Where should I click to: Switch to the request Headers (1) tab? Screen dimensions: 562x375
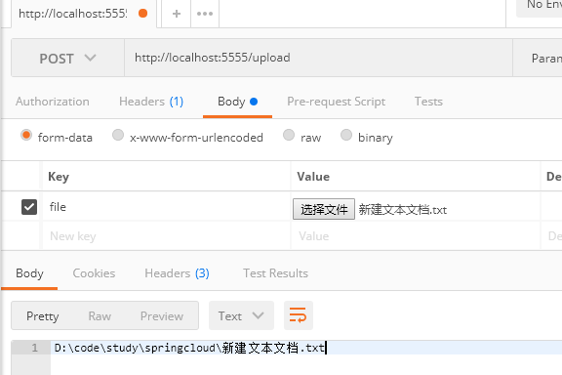point(151,102)
